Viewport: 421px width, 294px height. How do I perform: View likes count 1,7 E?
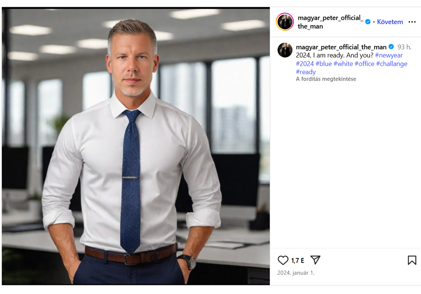[298, 261]
